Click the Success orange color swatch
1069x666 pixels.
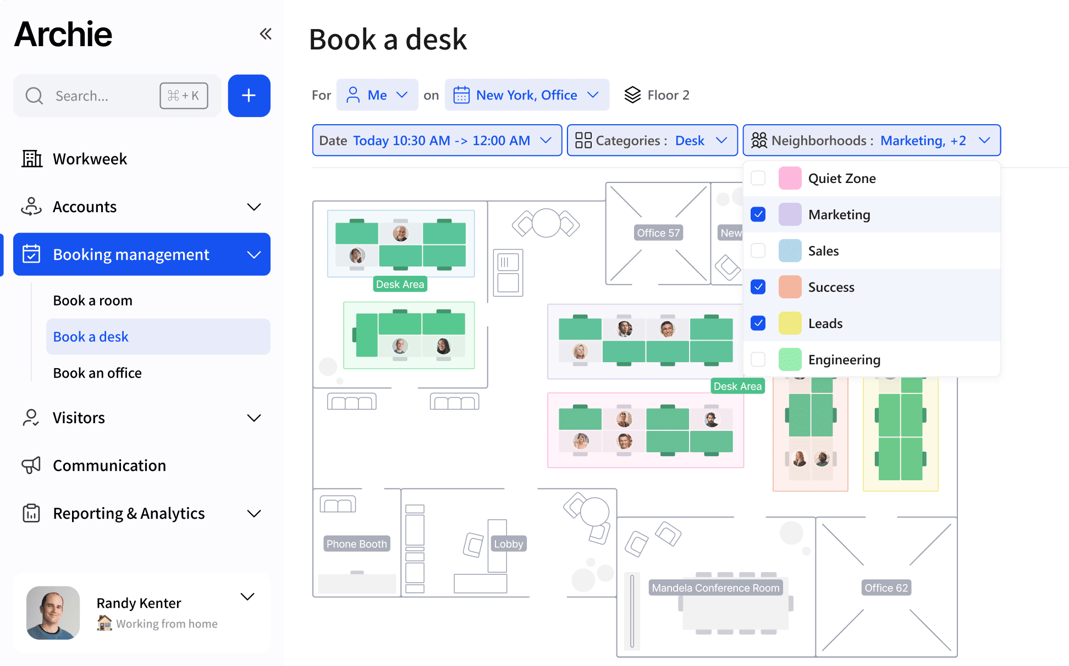pos(790,287)
